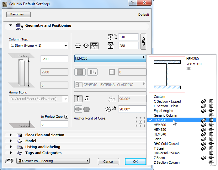Image resolution: width=218 pixels, height=170 pixels.
Task: Click the profile width dimension icon
Action: coord(111,45)
